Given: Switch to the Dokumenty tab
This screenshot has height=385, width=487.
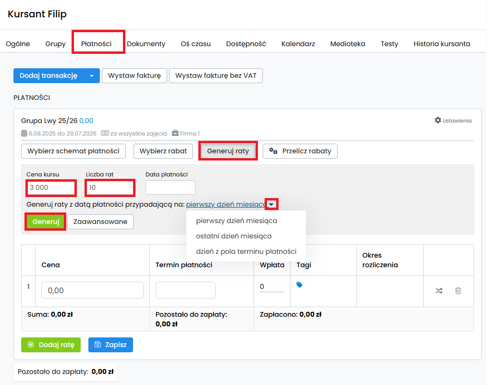Looking at the screenshot, I should point(146,44).
